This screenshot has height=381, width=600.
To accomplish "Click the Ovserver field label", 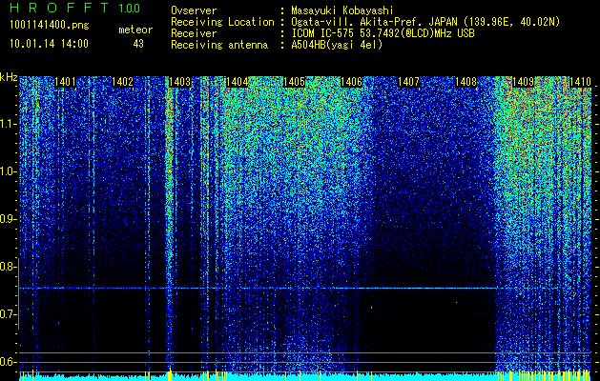I will click(194, 10).
